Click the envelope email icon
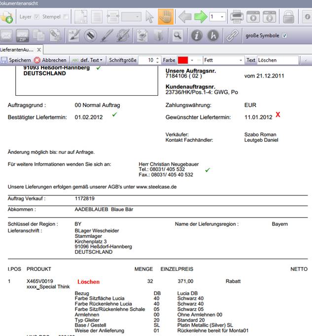 (x=6, y=36)
